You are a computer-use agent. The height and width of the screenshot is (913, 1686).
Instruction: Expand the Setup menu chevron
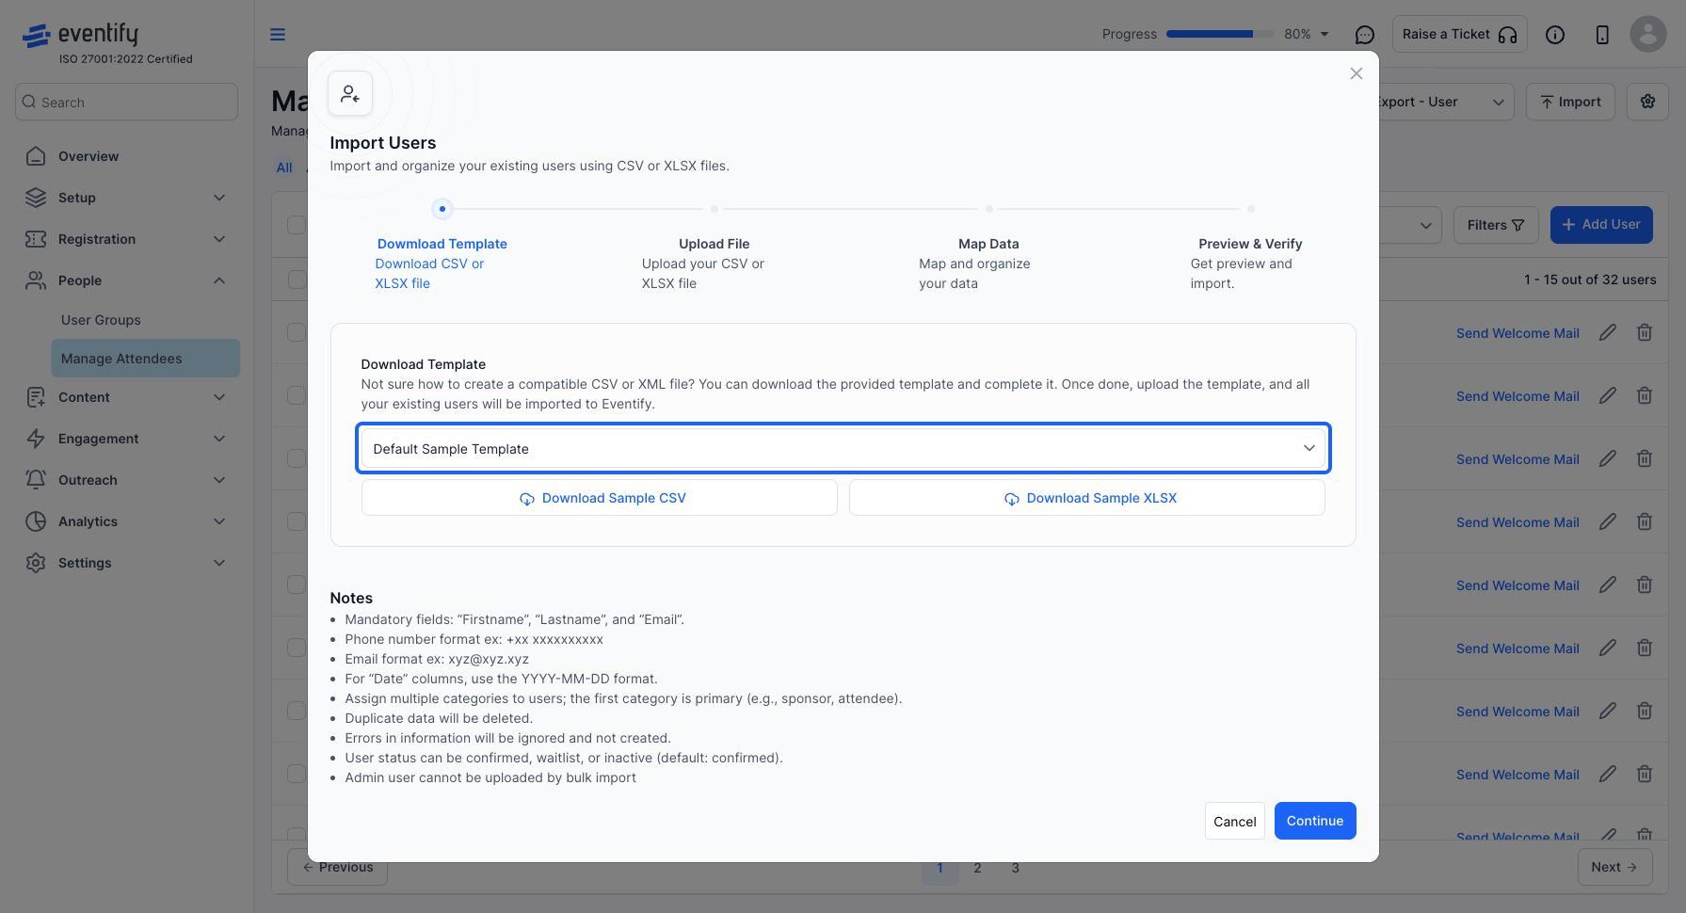pyautogui.click(x=219, y=198)
